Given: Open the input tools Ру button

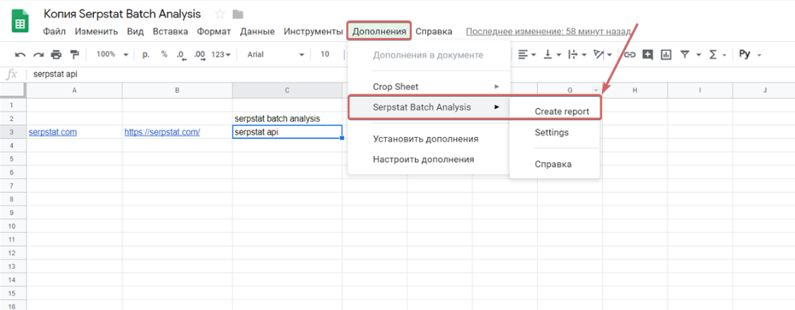Looking at the screenshot, I should pyautogui.click(x=745, y=54).
